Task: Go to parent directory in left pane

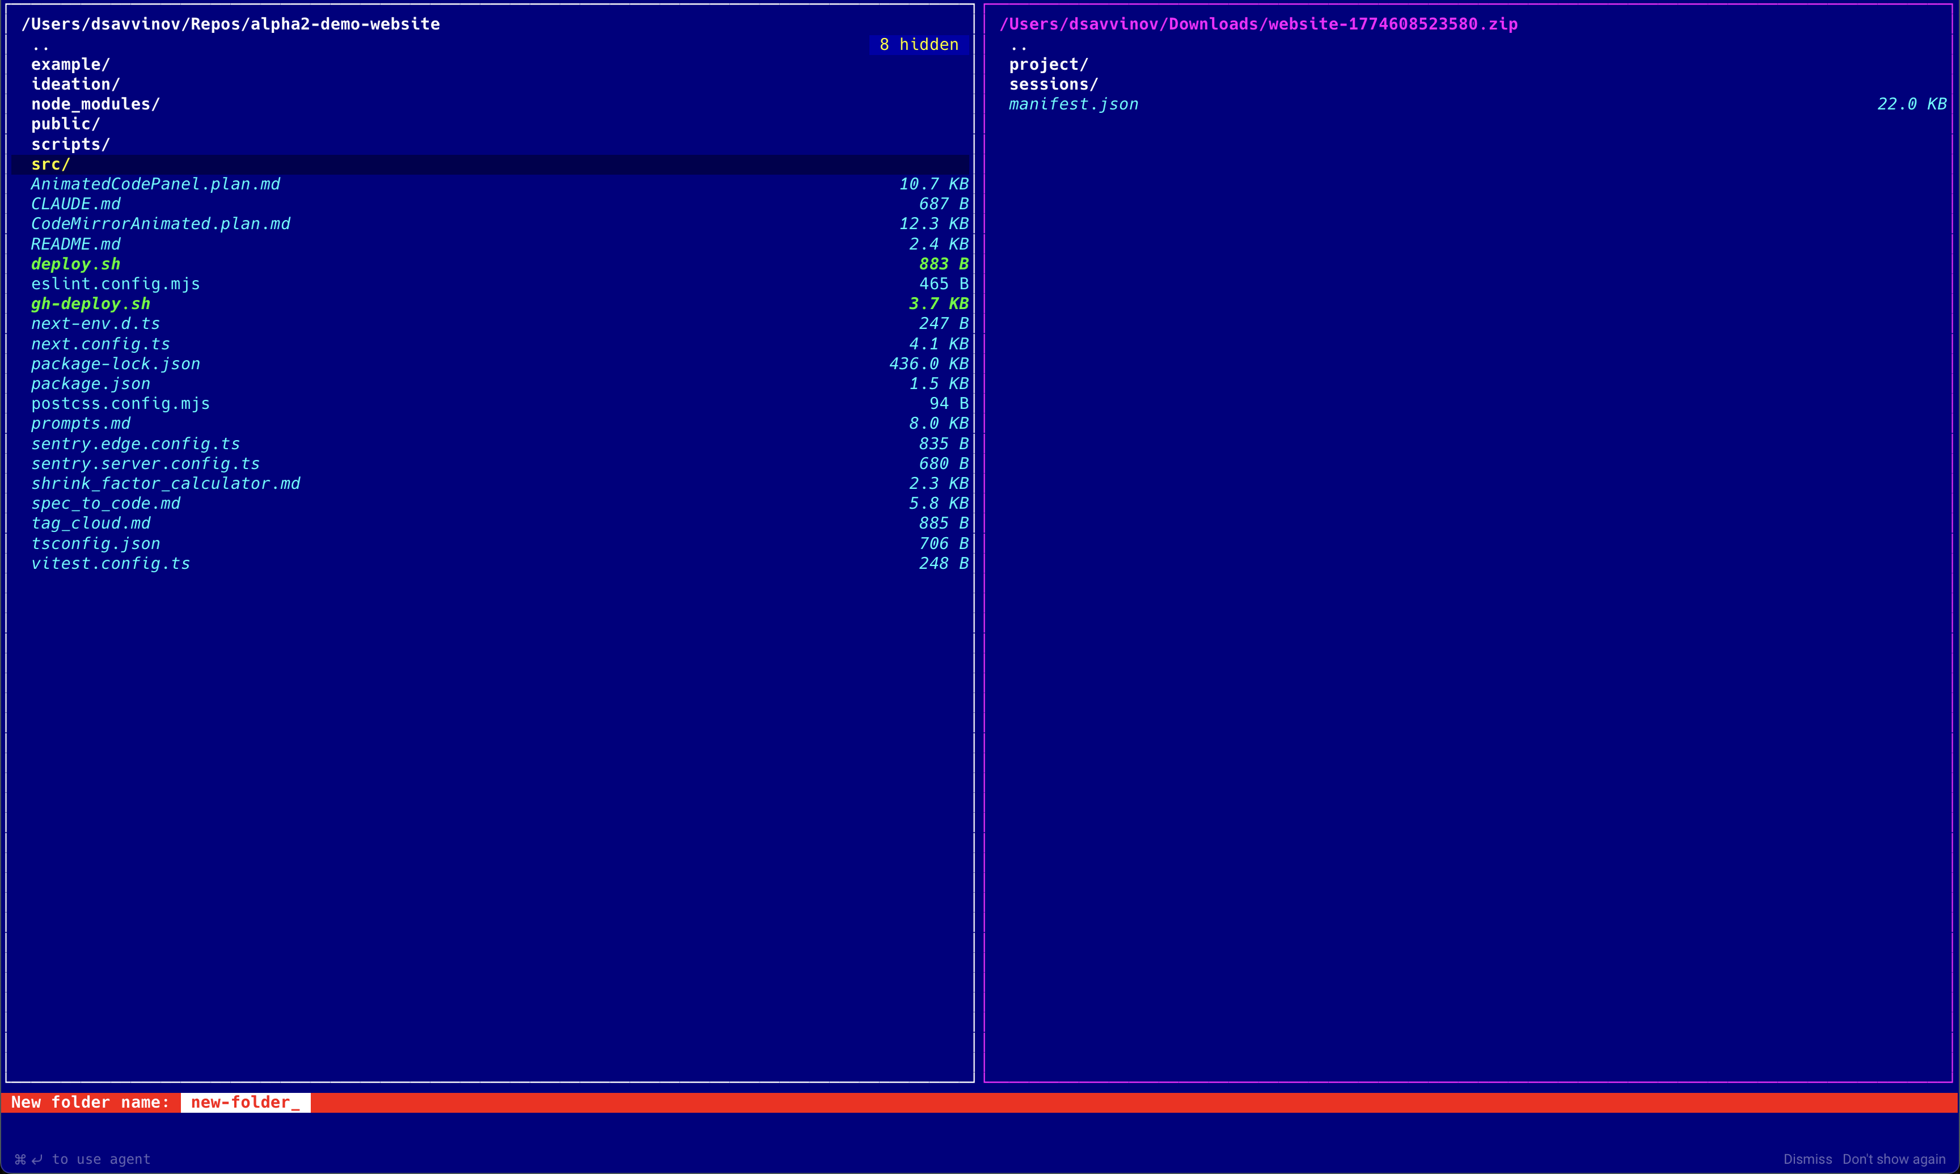Action: click(40, 45)
